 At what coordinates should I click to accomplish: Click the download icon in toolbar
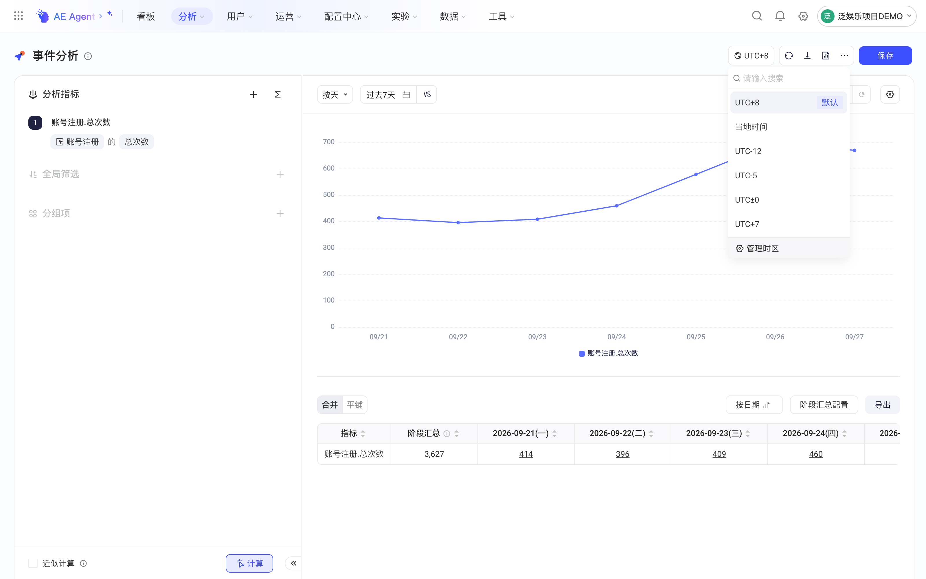point(807,56)
